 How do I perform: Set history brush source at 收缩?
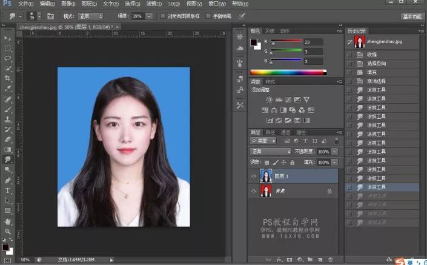349,55
